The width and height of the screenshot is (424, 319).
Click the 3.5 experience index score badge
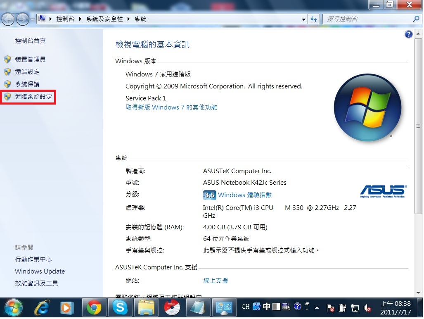210,195
